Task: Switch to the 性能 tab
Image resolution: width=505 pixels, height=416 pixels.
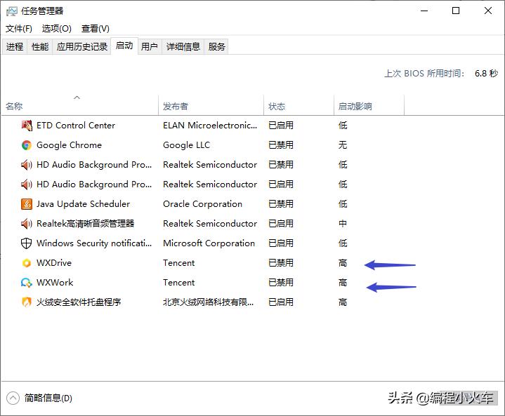Action: coord(40,47)
